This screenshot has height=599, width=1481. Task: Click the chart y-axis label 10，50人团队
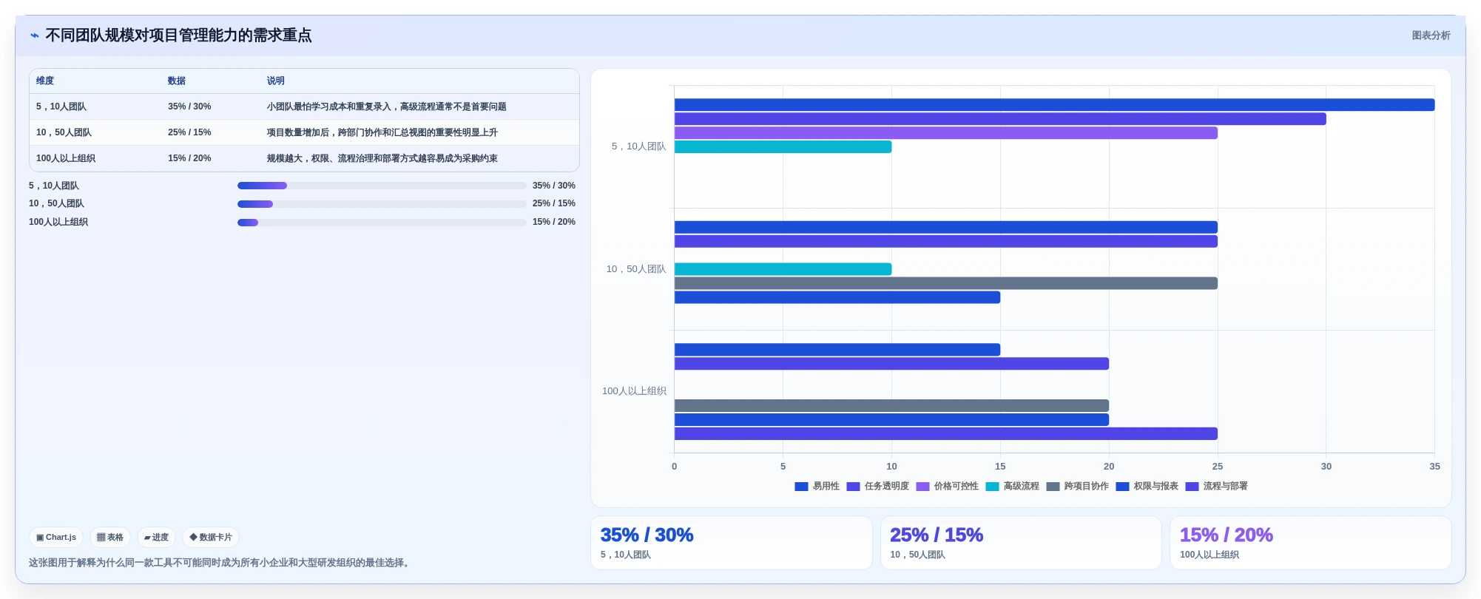point(636,269)
